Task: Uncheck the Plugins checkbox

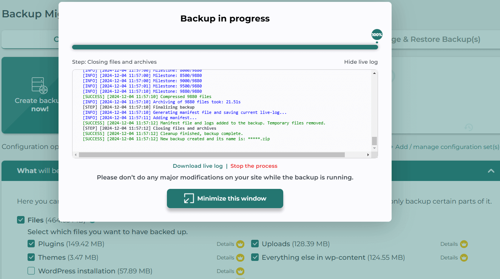Action: pyautogui.click(x=31, y=244)
